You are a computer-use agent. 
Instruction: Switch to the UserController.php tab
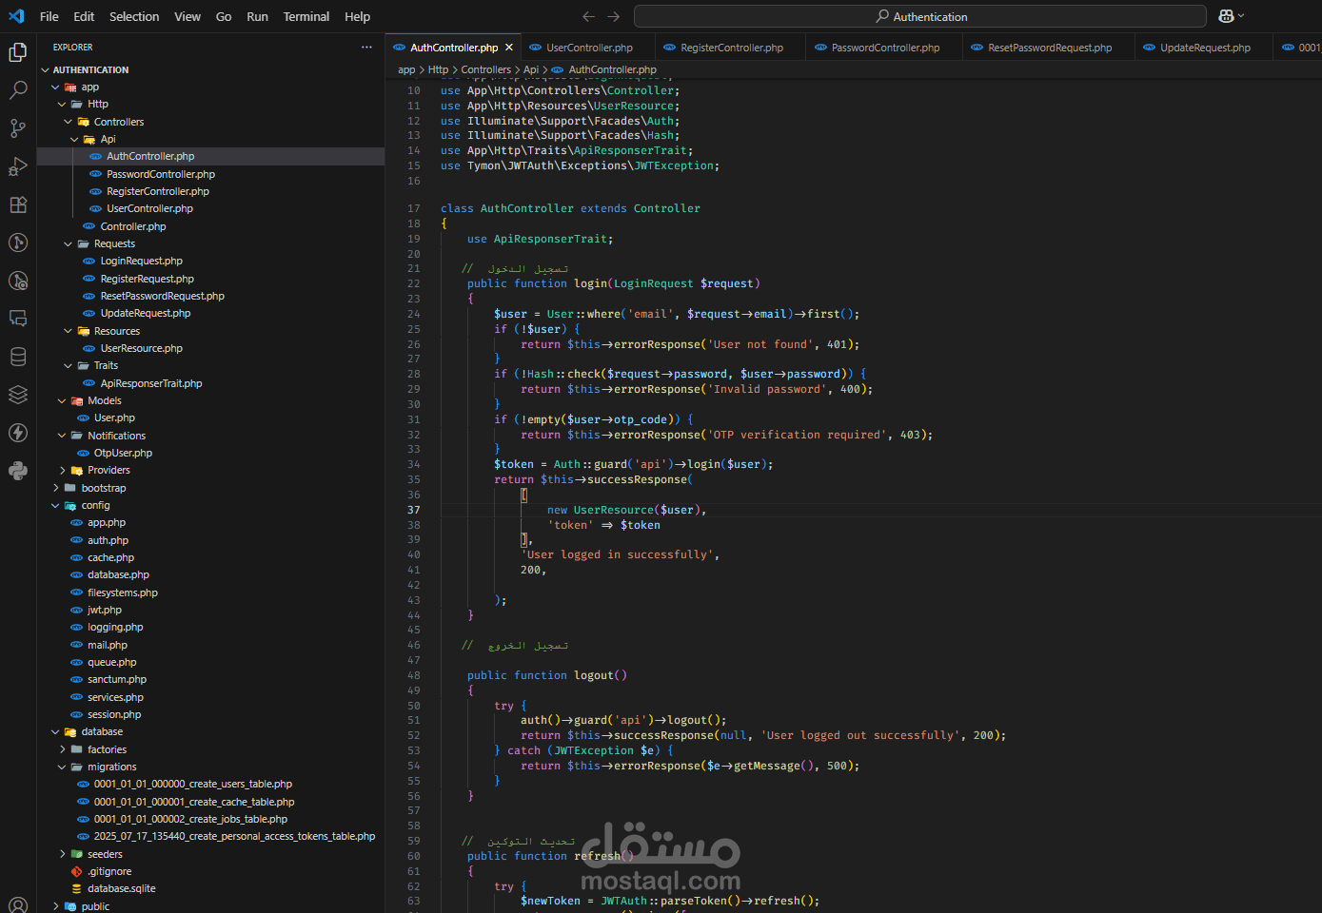[x=588, y=48]
